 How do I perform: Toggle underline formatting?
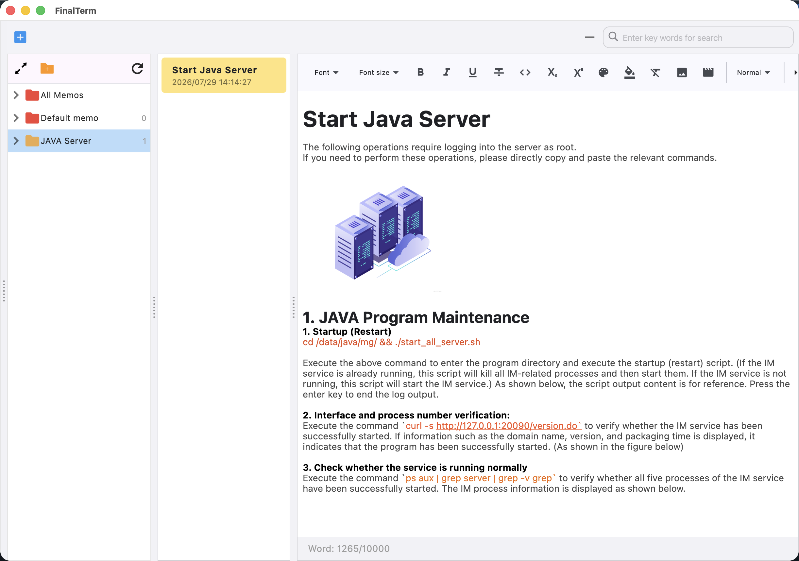click(473, 72)
